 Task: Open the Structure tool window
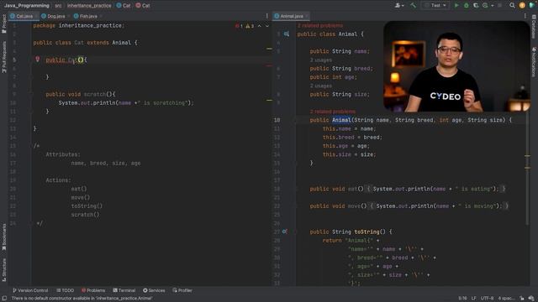tap(4, 270)
